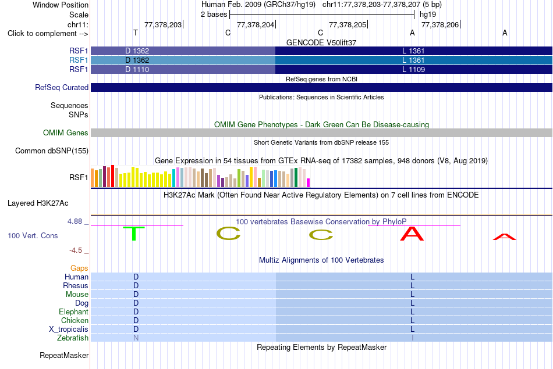Click the 4.88 PhyloP upper limit
Screen dimensions: 553x369
click(x=75, y=221)
